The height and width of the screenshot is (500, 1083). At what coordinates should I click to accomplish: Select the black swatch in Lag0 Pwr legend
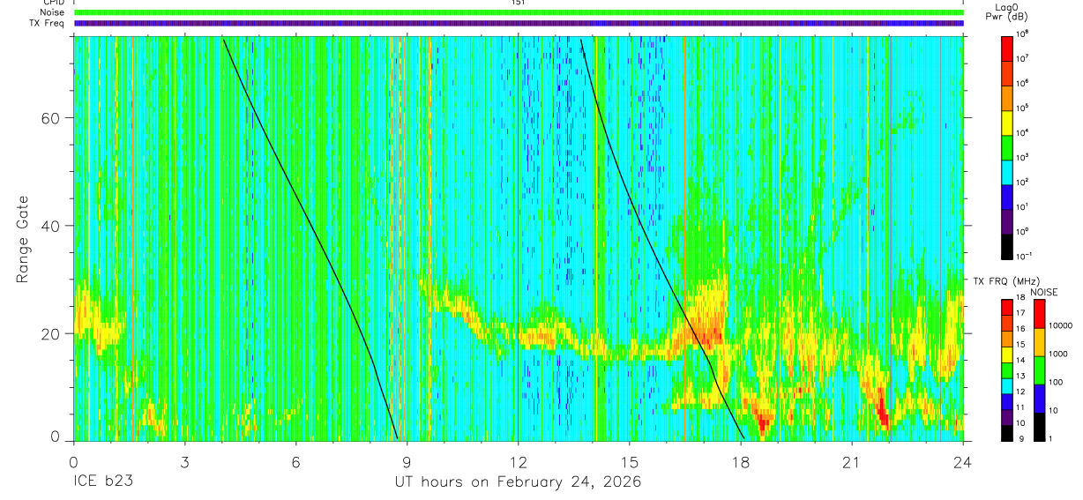pos(1006,245)
